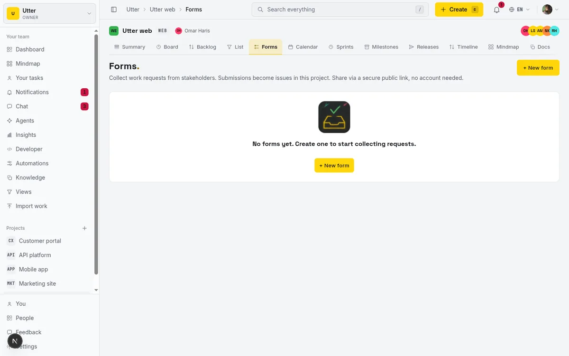Click the Dashboard sidebar icon
Viewport: 569px width, 356px height.
click(9, 49)
